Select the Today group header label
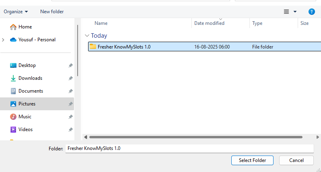321x172 pixels. 99,36
